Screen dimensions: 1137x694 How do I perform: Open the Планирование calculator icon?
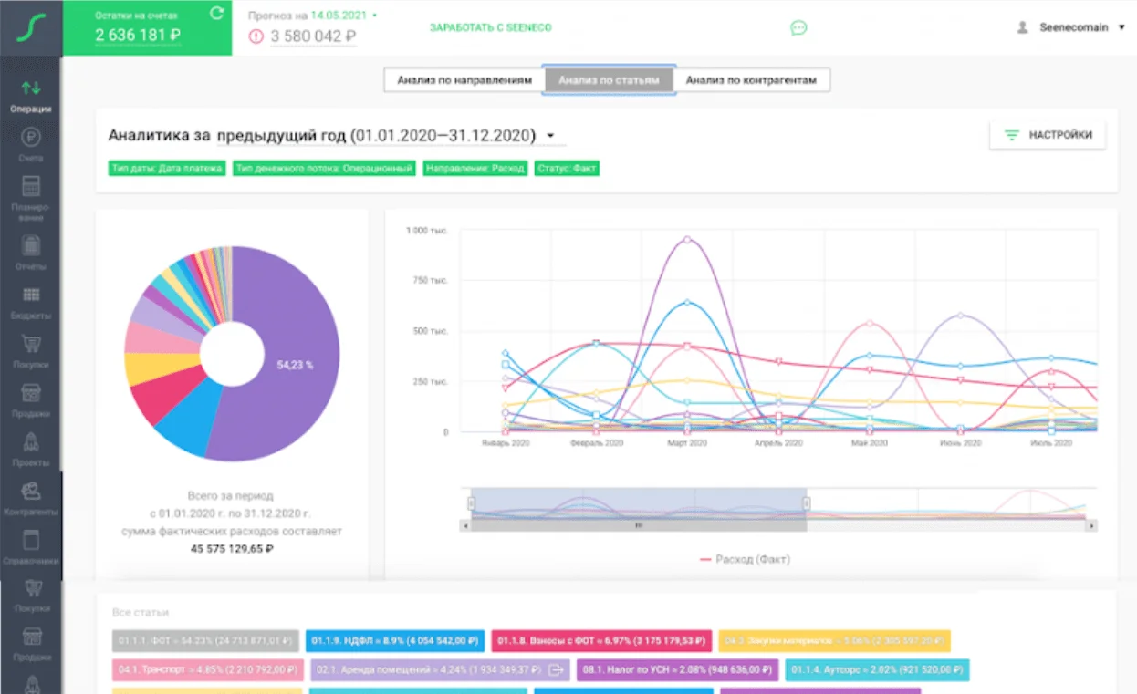31,193
